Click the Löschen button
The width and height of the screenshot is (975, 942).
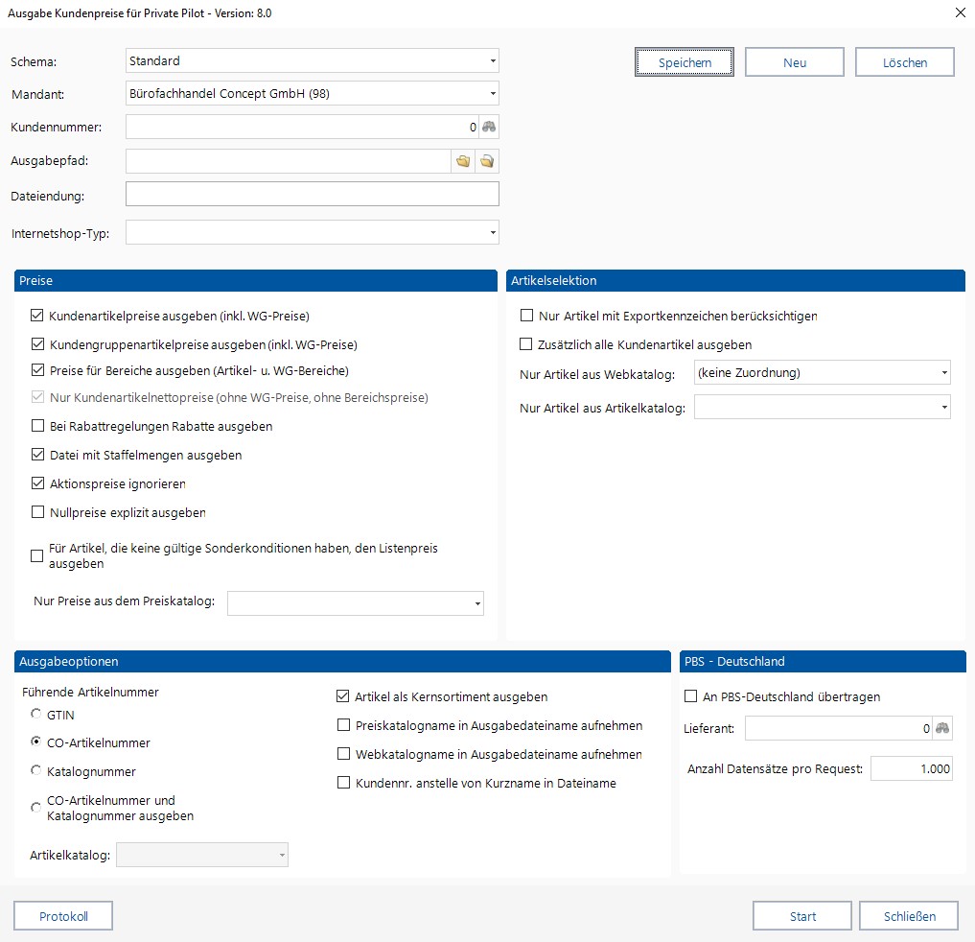pos(905,62)
